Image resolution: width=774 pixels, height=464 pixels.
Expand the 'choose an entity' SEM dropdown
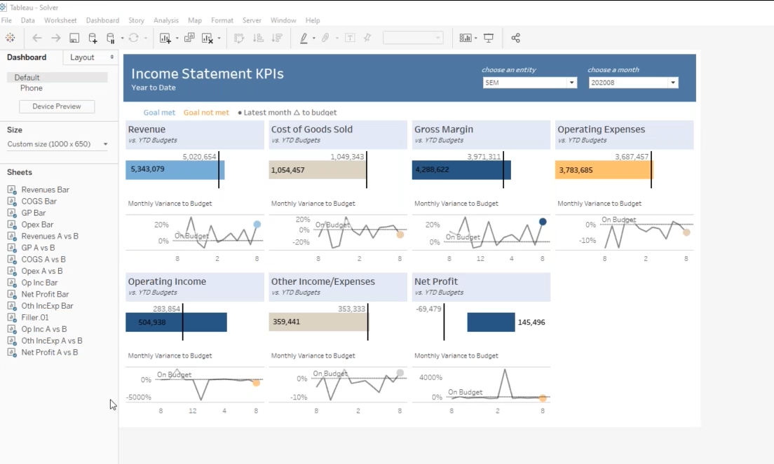point(572,83)
